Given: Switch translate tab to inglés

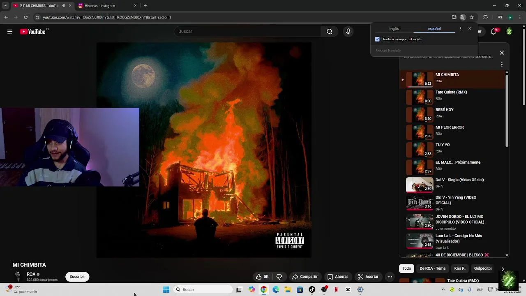Looking at the screenshot, I should (394, 29).
